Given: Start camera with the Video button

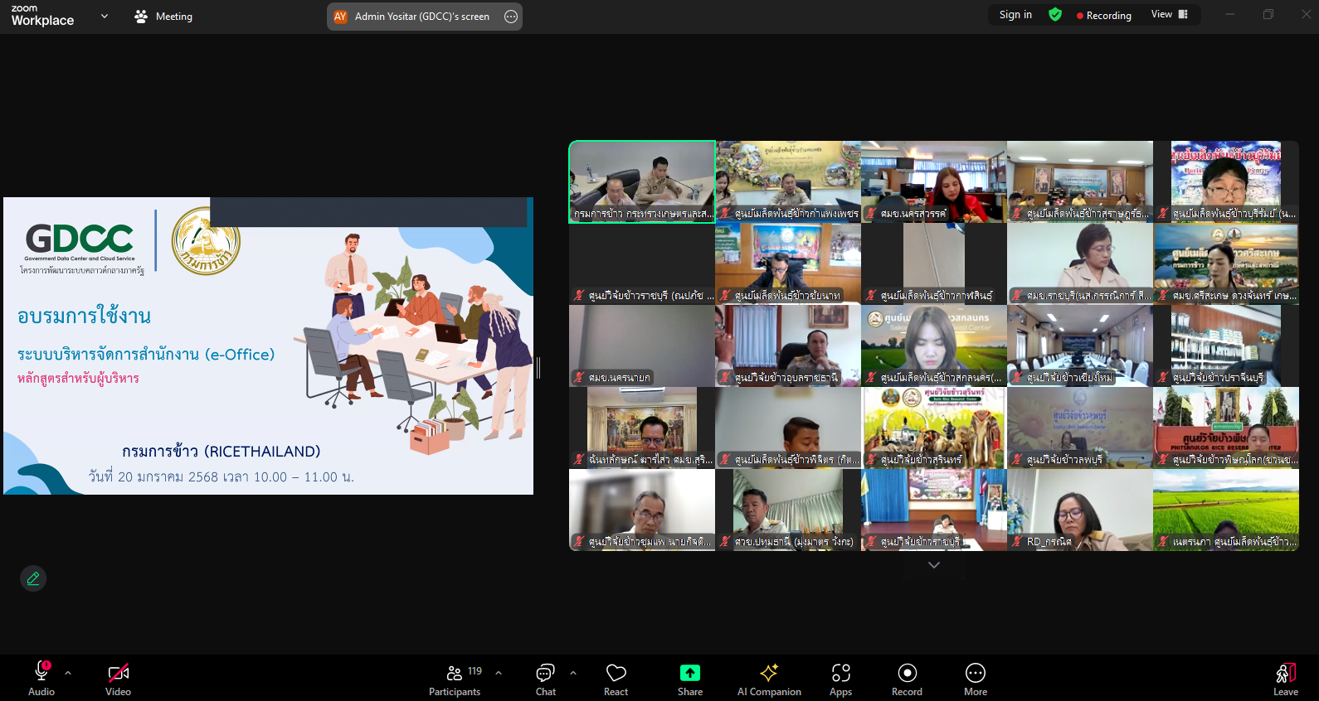Looking at the screenshot, I should click(118, 679).
